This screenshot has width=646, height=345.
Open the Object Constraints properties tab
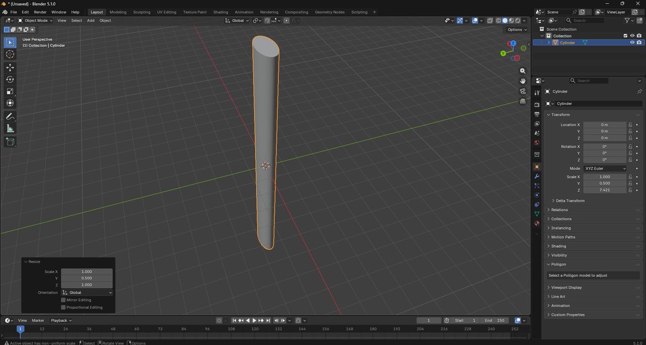pyautogui.click(x=537, y=204)
